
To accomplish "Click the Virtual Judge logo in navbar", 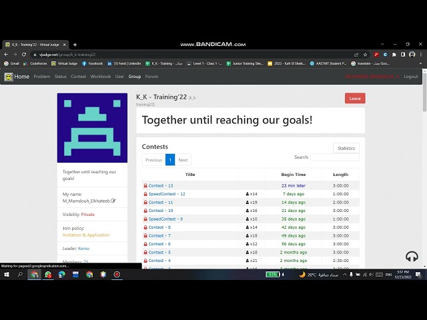I will point(9,77).
